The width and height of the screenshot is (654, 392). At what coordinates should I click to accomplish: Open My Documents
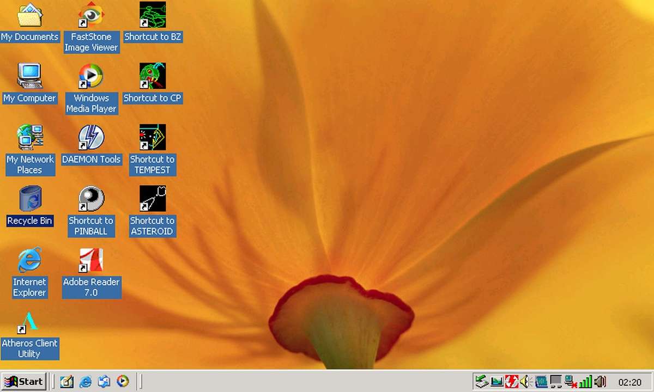click(30, 15)
